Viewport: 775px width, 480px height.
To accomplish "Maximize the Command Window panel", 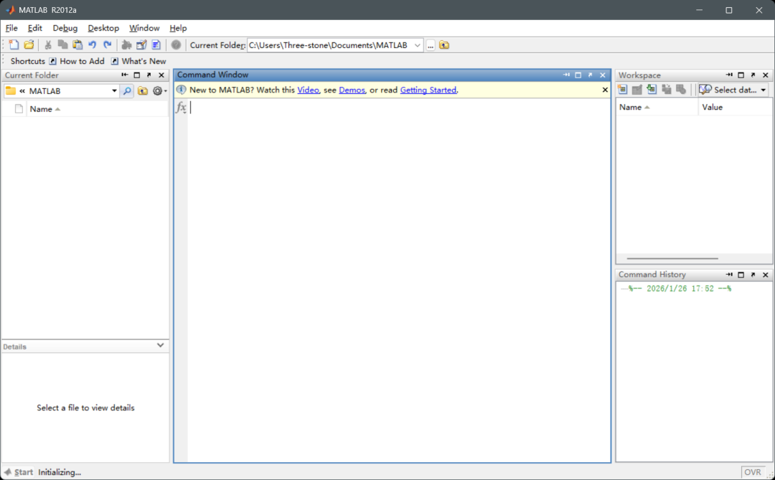I will [x=578, y=75].
